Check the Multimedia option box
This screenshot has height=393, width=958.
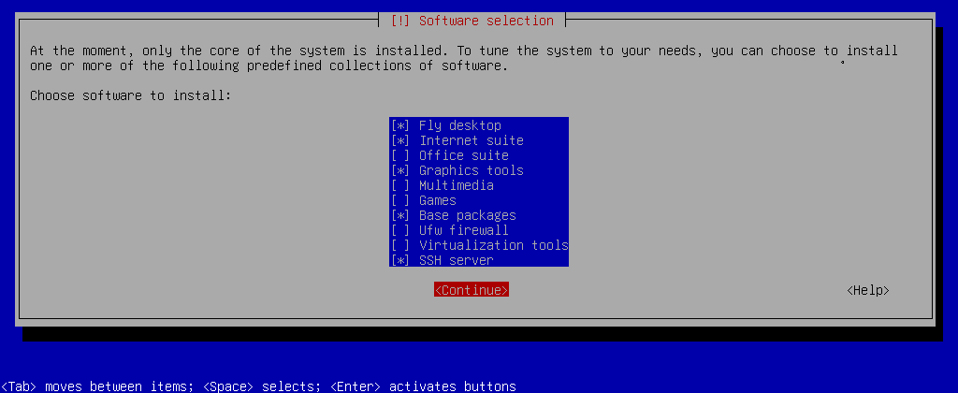400,185
